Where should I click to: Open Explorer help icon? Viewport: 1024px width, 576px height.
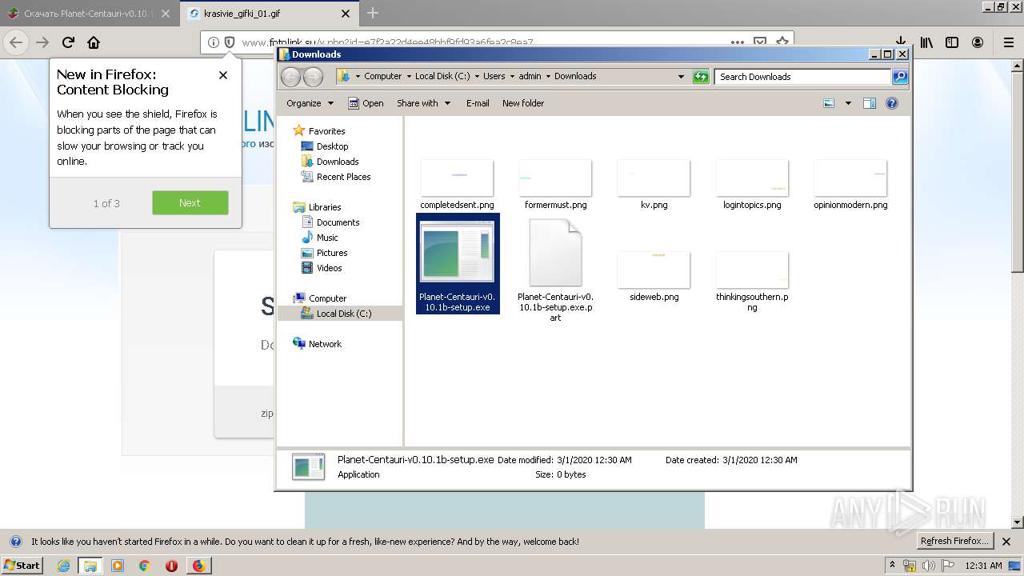892,103
